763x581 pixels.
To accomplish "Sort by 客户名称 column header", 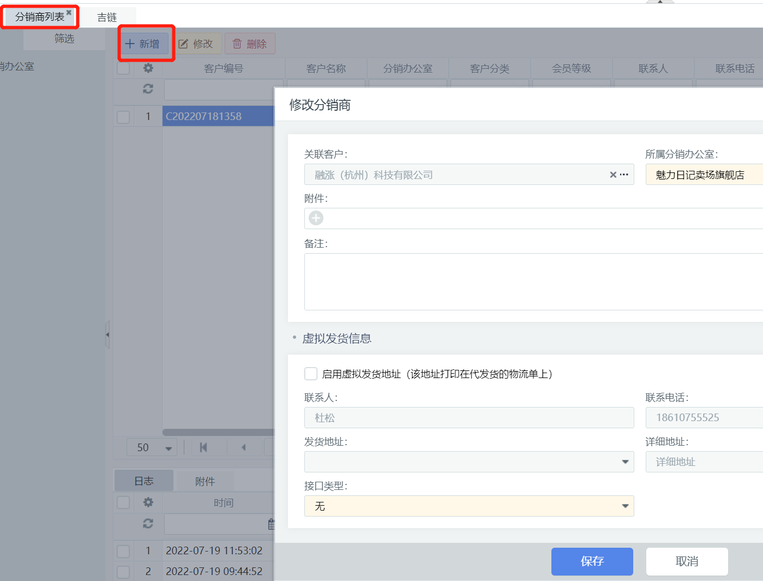I will [x=326, y=69].
